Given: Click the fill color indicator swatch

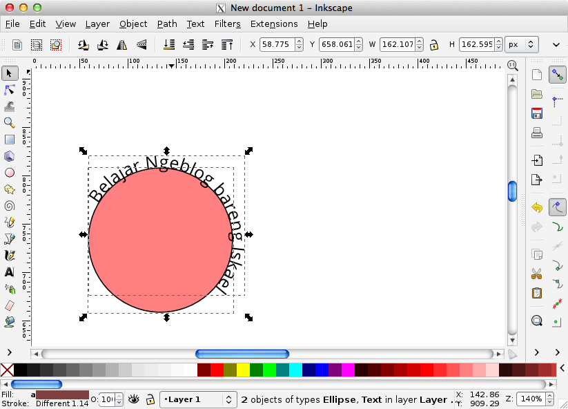Looking at the screenshot, I should (x=62, y=395).
